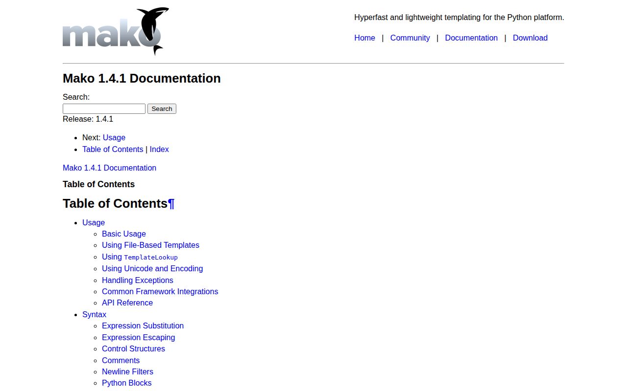Open Using TemplateLookup section
This screenshot has height=391, width=627.
140,257
